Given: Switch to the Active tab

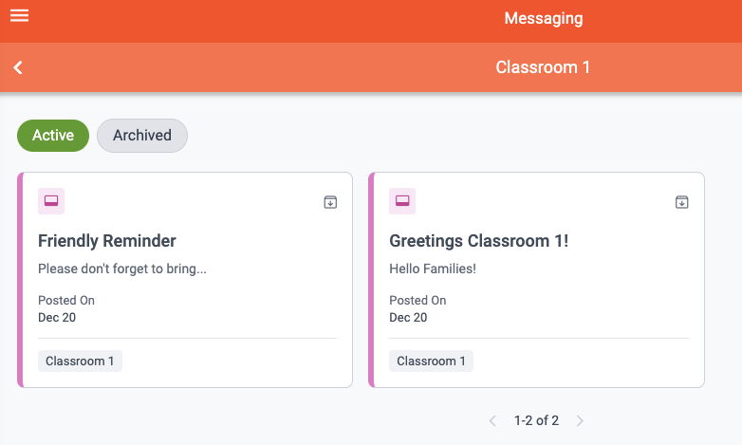Looking at the screenshot, I should (53, 136).
